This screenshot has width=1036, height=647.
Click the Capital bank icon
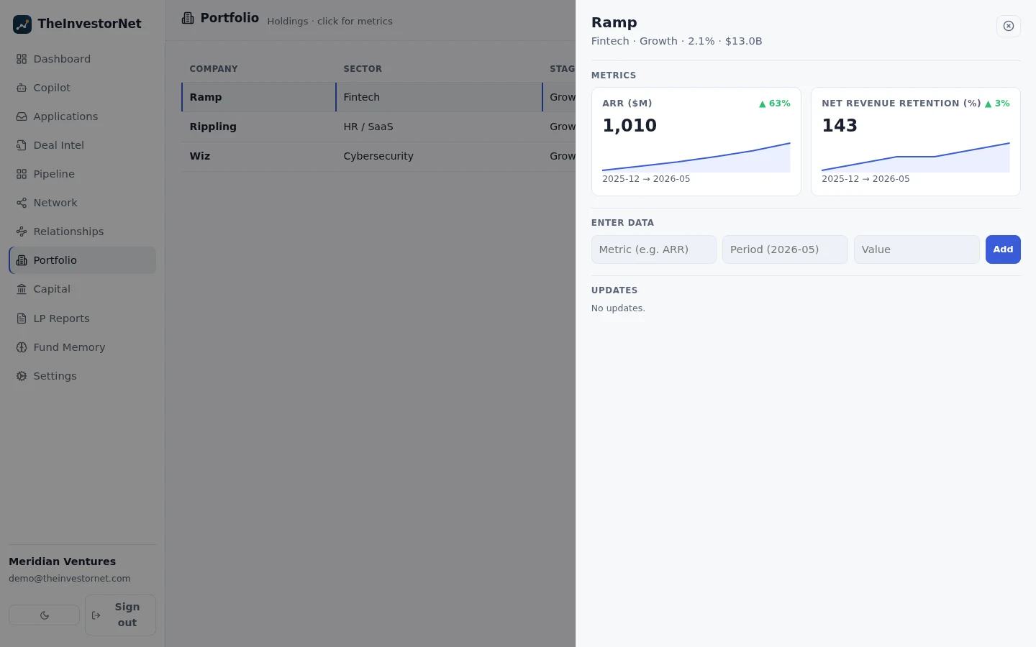coord(22,289)
